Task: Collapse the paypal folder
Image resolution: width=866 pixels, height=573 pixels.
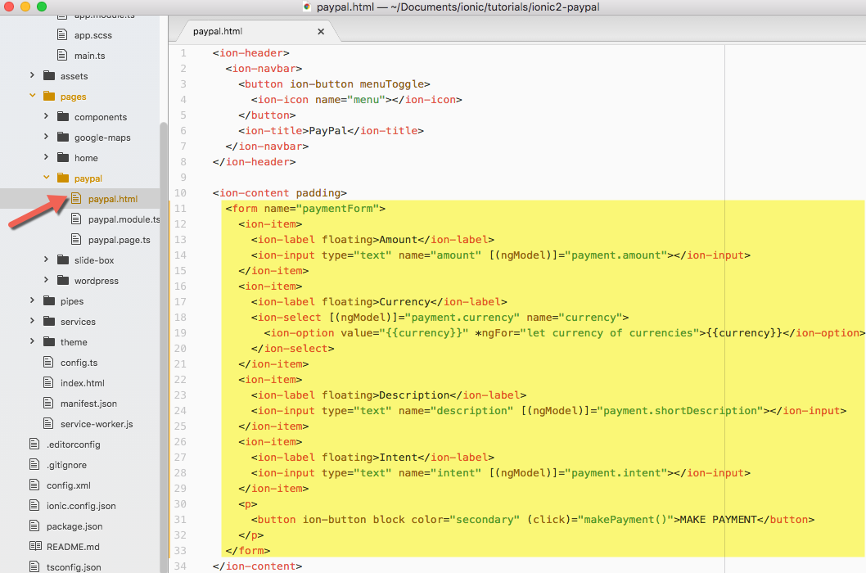Action: coord(46,178)
